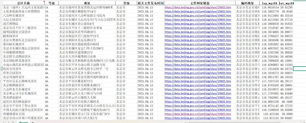Select the Sheet1 tab

(x=24, y=122)
